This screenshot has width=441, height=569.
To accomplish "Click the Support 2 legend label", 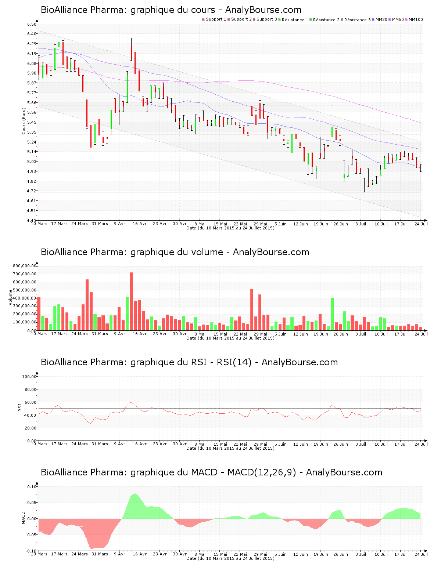I will click(x=241, y=19).
